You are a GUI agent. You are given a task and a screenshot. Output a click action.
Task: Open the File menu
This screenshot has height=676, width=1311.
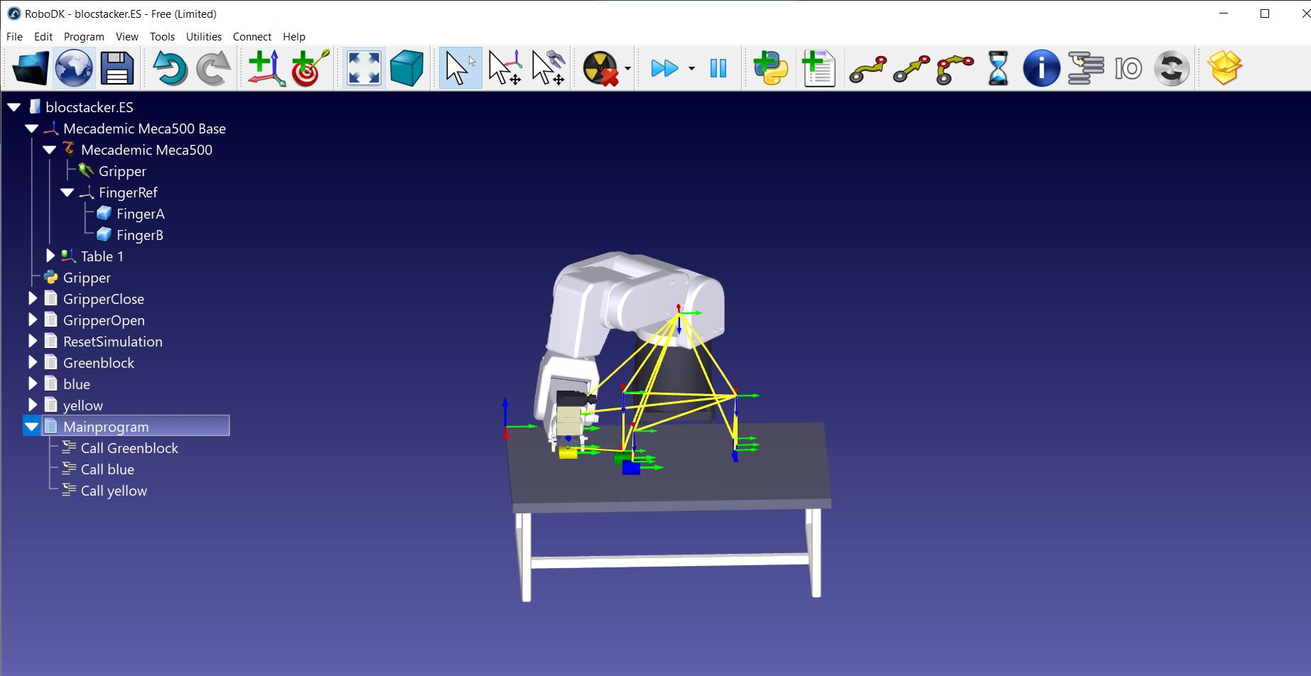point(14,36)
